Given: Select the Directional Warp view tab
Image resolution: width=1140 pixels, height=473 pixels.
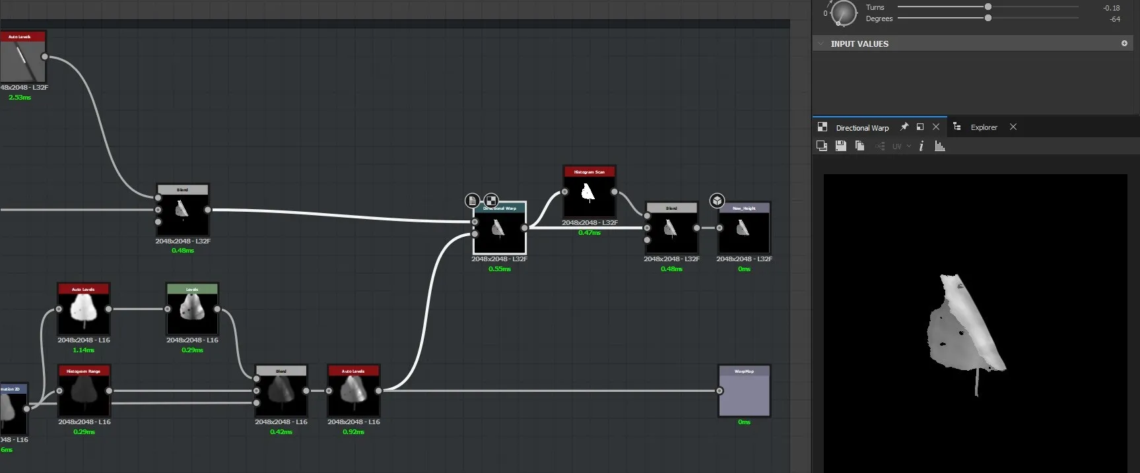Looking at the screenshot, I should [x=861, y=128].
